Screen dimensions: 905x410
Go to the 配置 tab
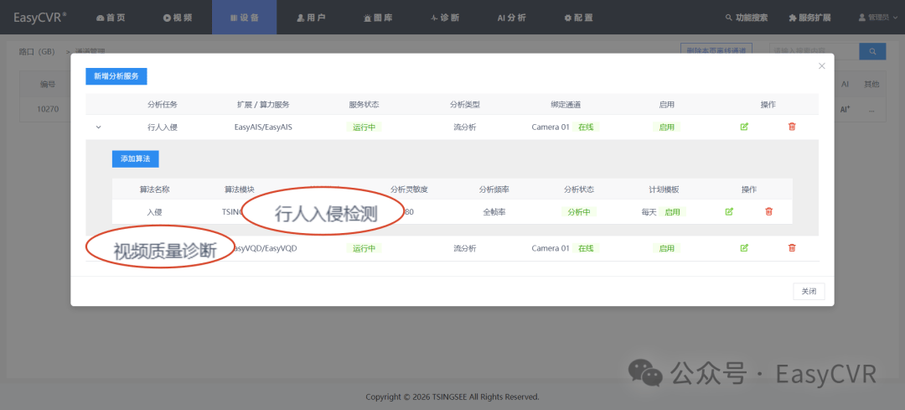578,18
